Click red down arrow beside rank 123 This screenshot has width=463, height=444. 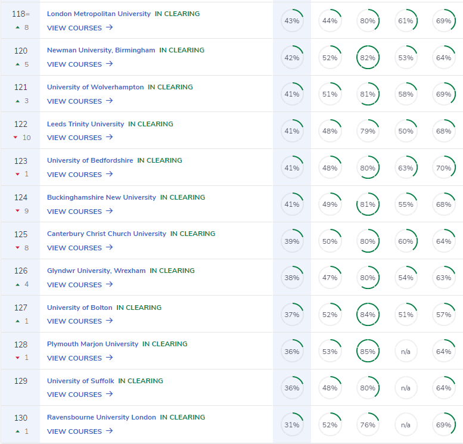click(x=18, y=174)
